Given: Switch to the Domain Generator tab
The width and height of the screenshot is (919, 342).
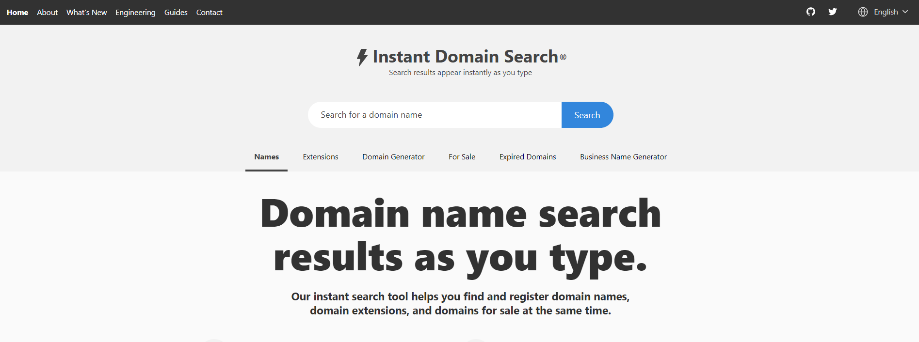Looking at the screenshot, I should 393,157.
